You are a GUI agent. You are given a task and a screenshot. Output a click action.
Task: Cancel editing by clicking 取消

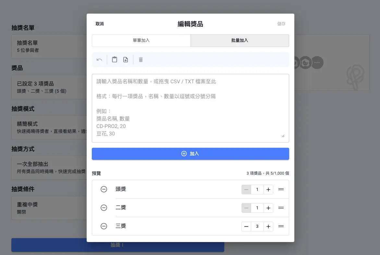[99, 24]
